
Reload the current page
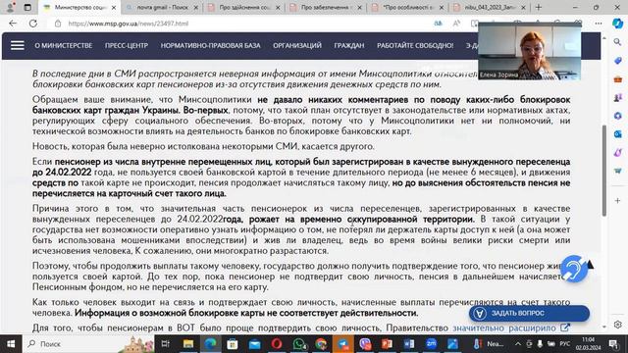point(33,24)
